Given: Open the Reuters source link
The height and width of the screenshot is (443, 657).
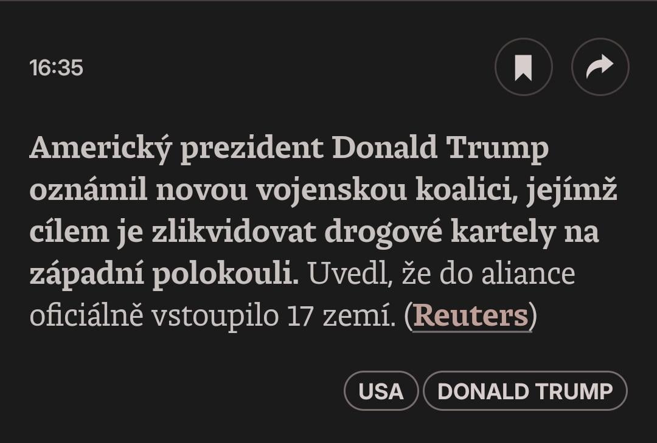Looking at the screenshot, I should [x=470, y=316].
